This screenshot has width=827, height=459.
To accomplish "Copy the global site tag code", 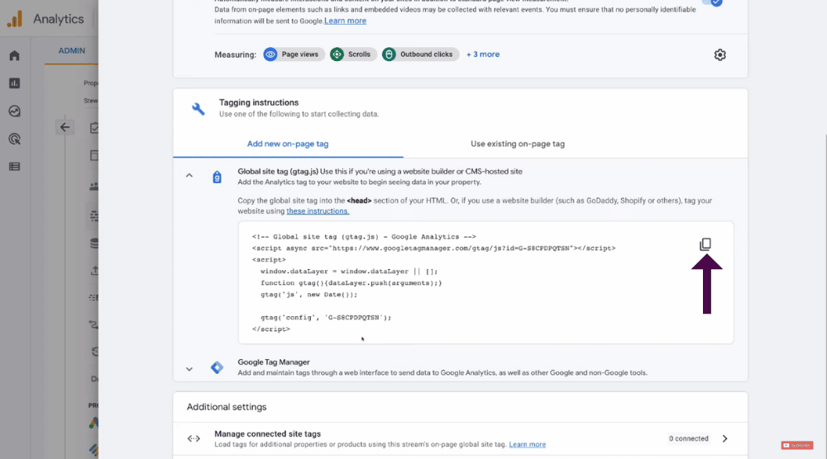I will [x=705, y=244].
